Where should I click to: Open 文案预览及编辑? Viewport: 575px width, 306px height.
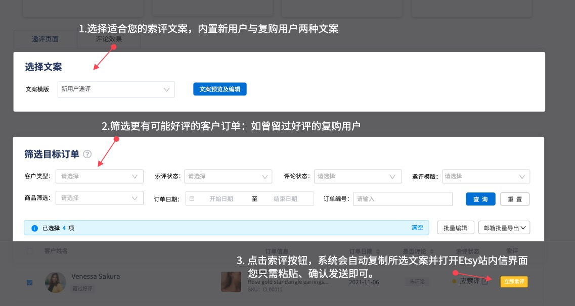tap(219, 89)
